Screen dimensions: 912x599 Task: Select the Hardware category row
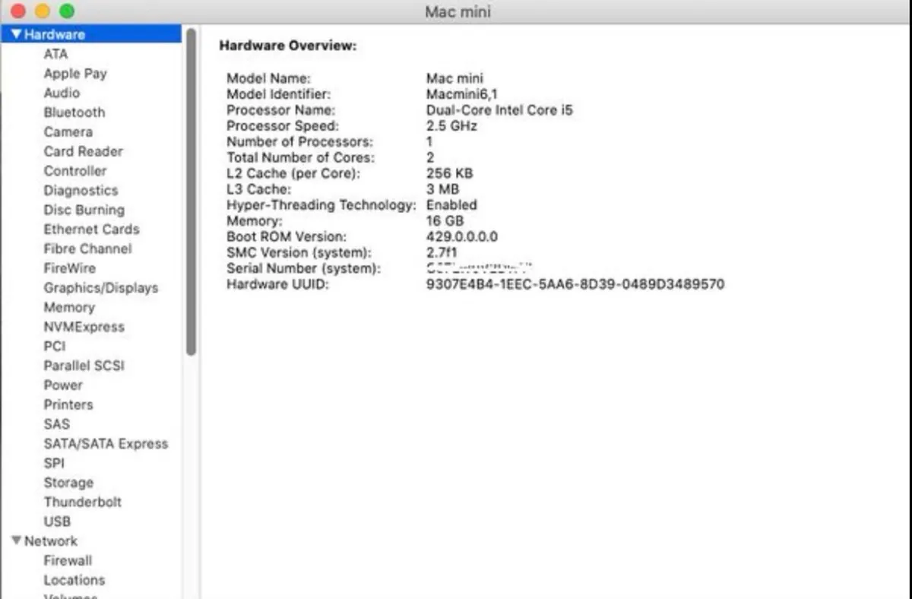click(91, 34)
